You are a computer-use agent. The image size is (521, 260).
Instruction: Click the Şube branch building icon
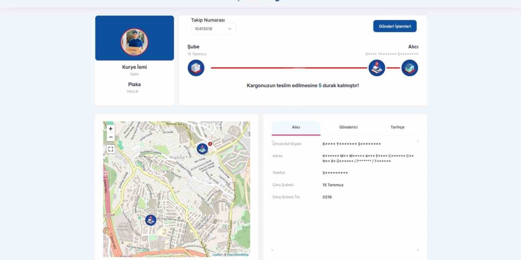coord(196,68)
